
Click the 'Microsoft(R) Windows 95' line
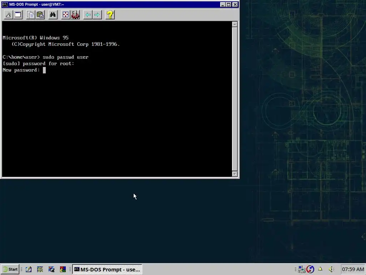pyautogui.click(x=35, y=38)
